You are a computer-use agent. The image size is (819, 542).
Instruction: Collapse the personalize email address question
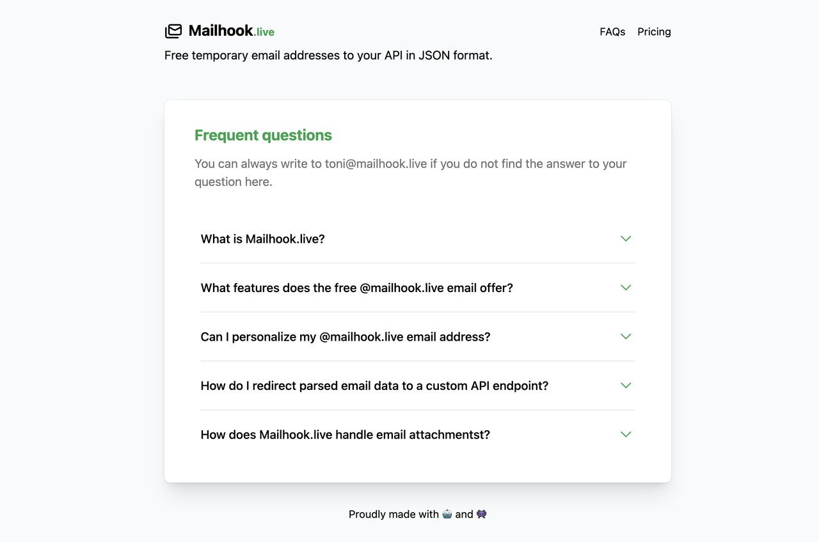click(x=345, y=336)
